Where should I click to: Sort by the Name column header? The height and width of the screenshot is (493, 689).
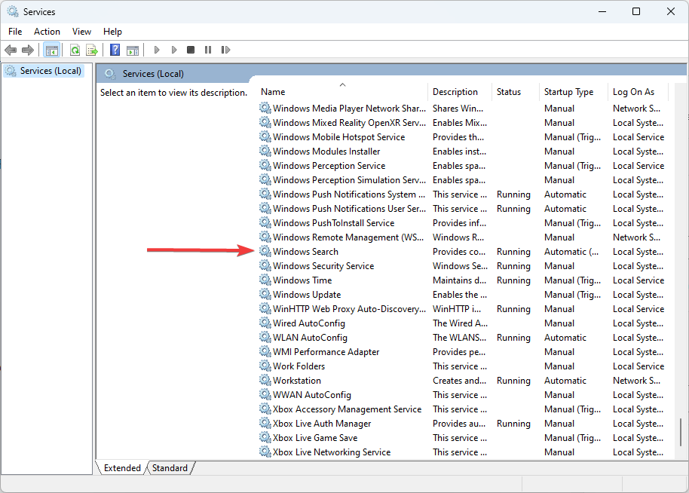tap(343, 92)
